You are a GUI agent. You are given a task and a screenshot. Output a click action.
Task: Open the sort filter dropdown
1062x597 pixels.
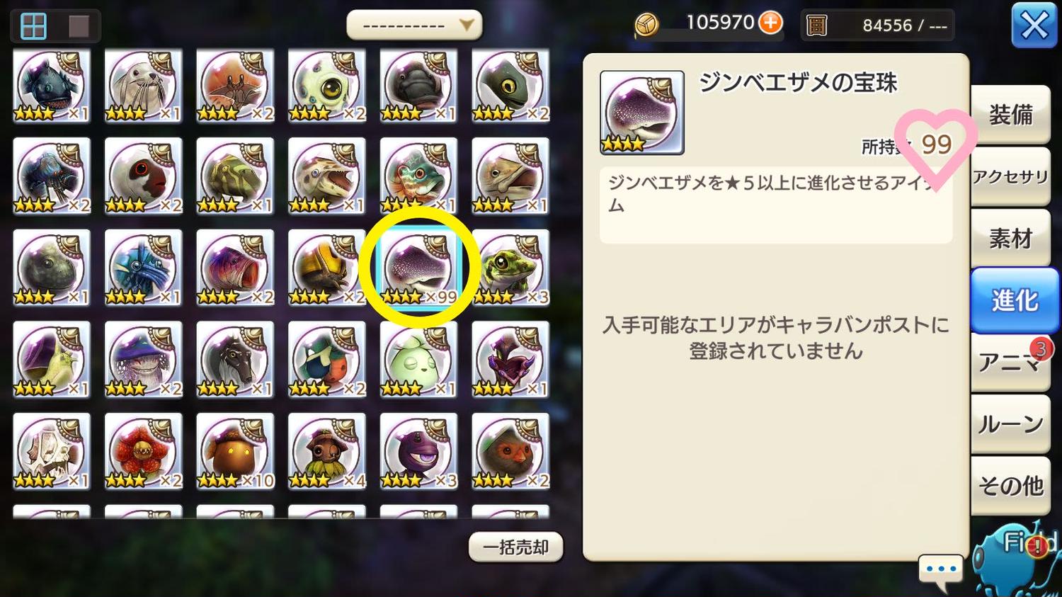click(x=414, y=25)
